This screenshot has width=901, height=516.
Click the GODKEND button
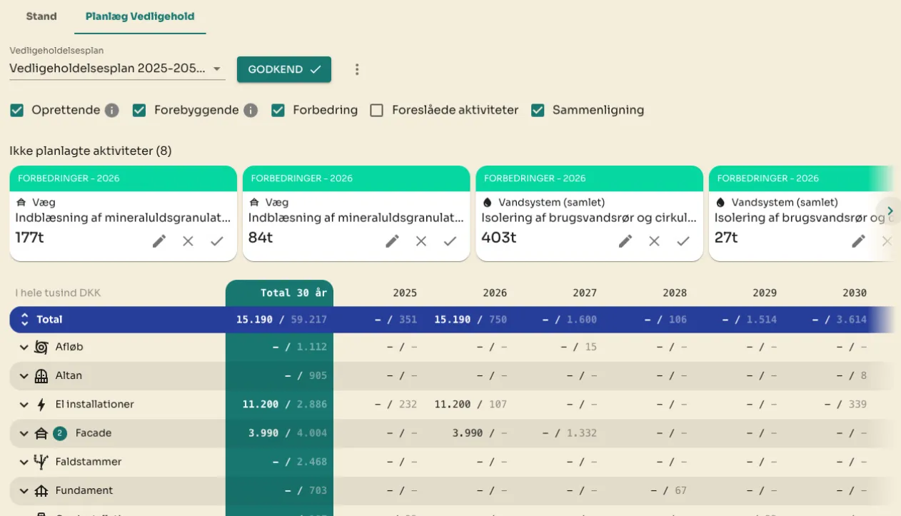[x=283, y=69]
